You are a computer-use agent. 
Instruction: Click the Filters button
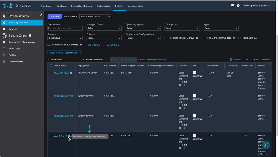[55, 16]
